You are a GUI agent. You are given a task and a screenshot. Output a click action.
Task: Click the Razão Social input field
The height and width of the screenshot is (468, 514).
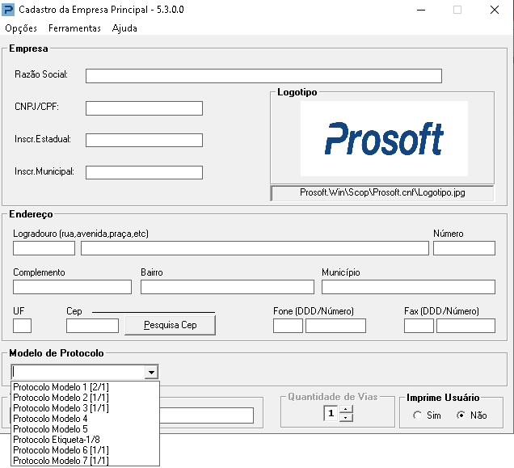[263, 76]
